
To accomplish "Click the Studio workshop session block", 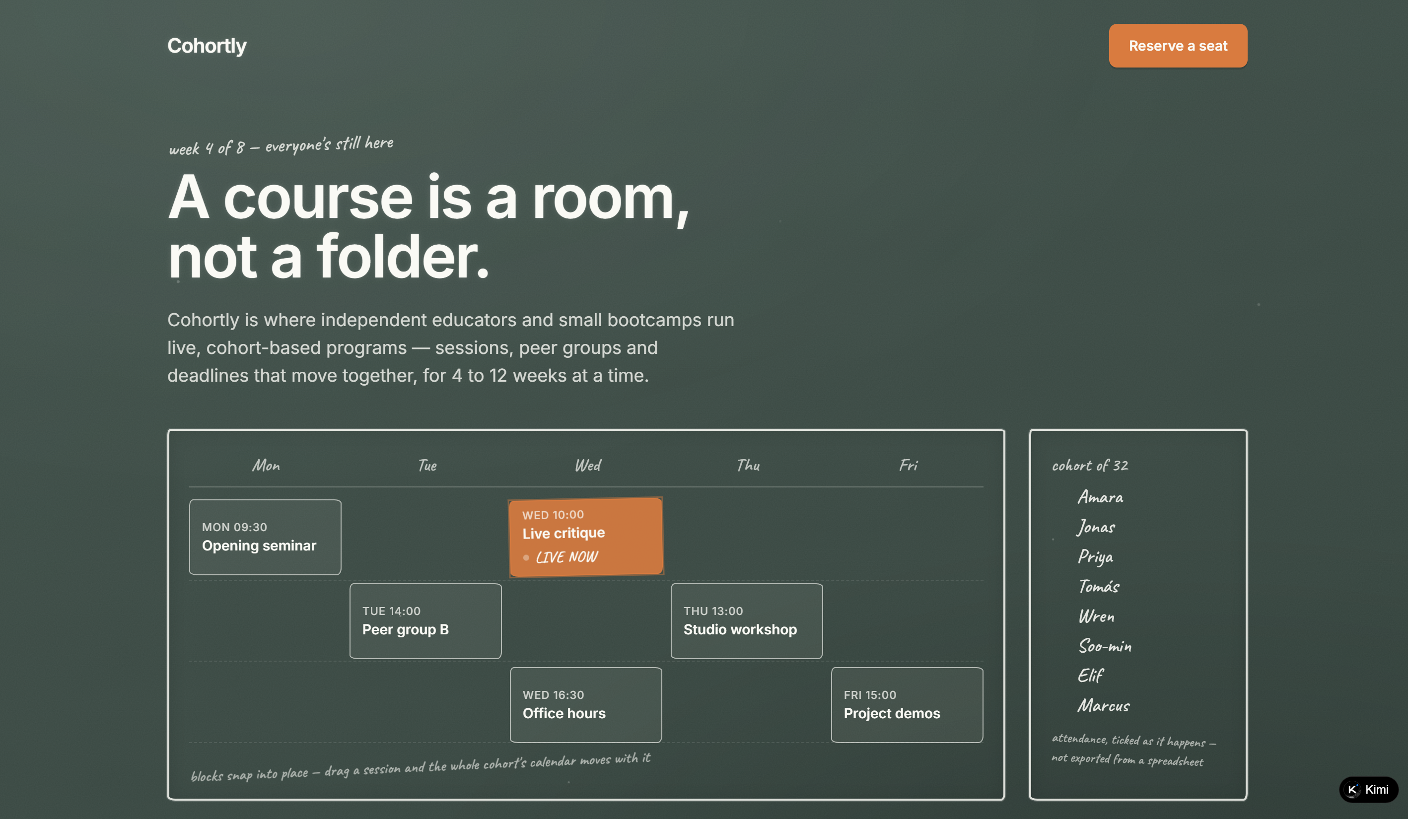I will click(747, 620).
